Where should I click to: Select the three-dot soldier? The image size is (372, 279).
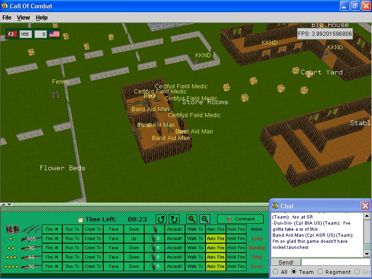click(11, 257)
